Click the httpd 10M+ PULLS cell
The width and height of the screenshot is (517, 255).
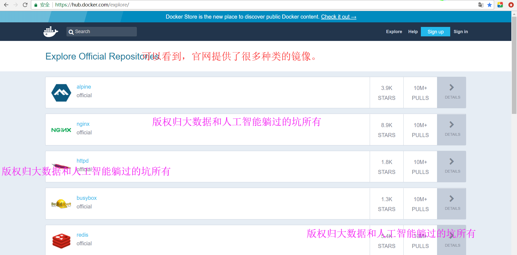[x=420, y=167]
